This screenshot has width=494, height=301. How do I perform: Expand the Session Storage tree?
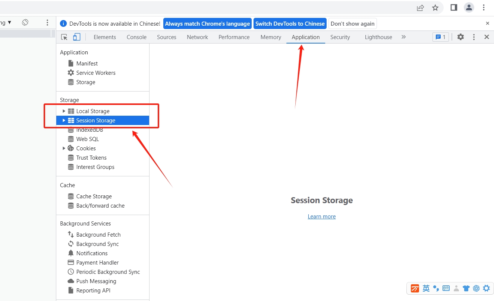64,121
